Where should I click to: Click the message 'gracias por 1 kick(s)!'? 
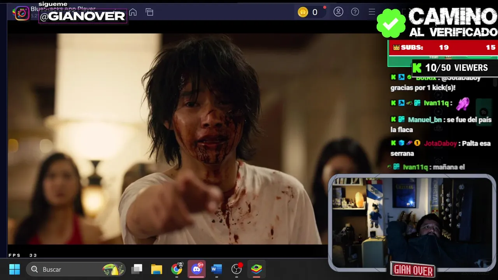point(423,88)
